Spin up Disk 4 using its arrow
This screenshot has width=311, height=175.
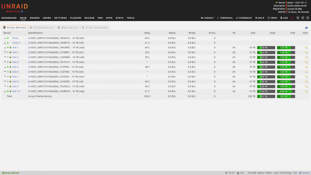pyautogui.click(x=5, y=62)
